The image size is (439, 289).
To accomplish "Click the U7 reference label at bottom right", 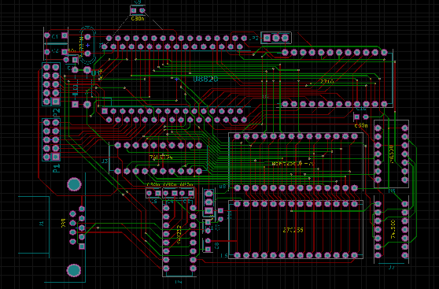I will point(392,268).
